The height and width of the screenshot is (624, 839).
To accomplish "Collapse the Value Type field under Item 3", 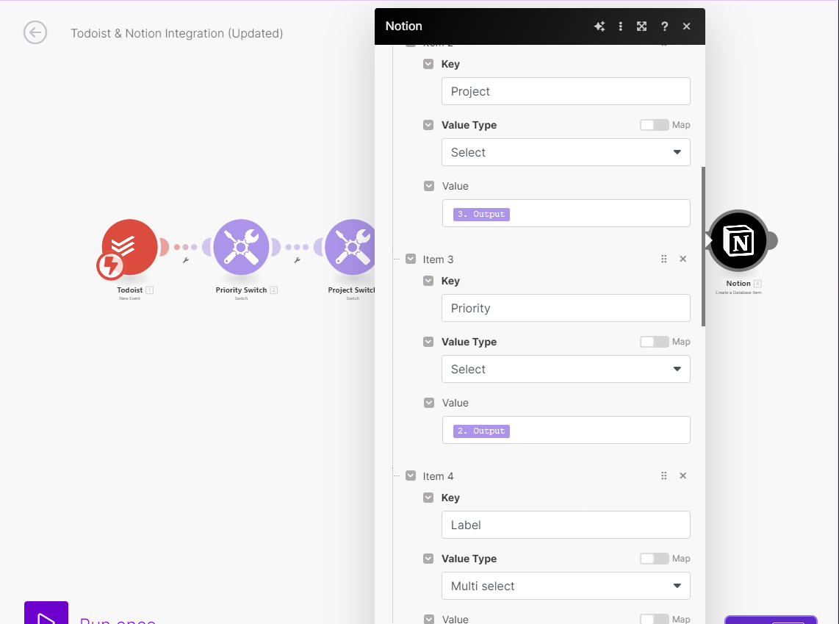I will pyautogui.click(x=428, y=342).
